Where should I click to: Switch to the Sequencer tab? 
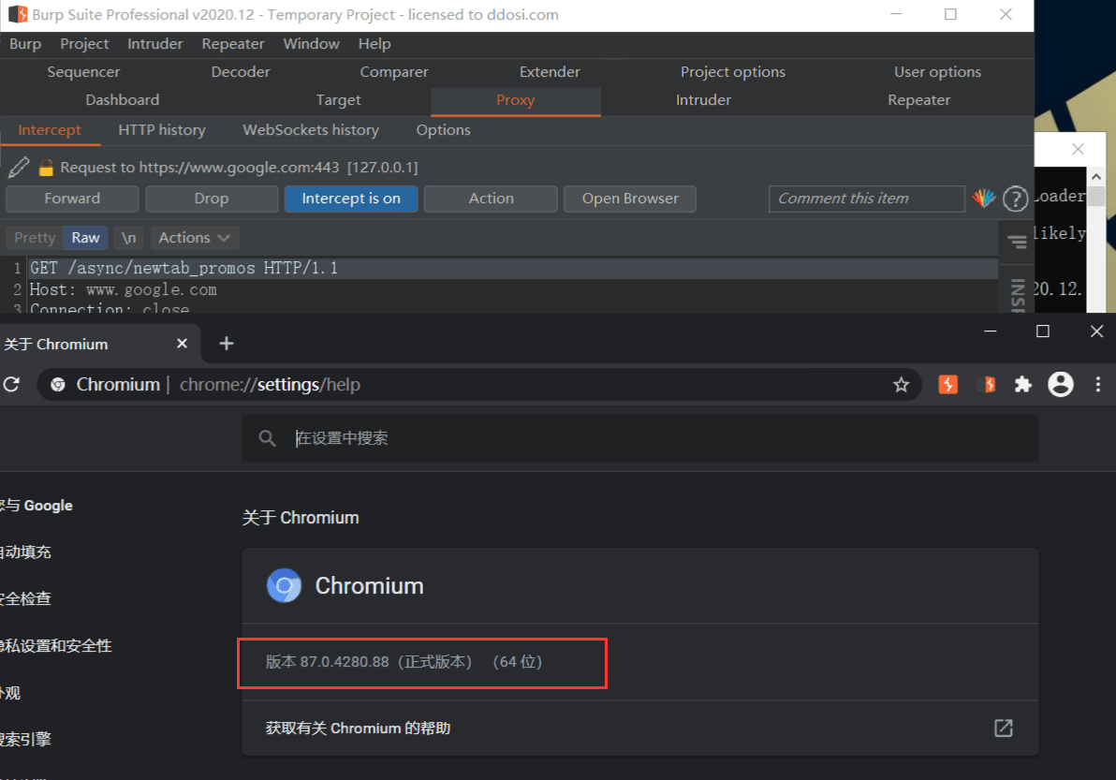click(83, 72)
